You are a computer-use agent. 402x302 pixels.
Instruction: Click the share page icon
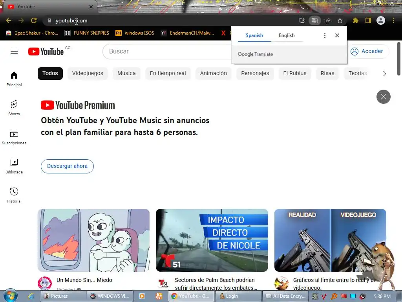pos(327,20)
